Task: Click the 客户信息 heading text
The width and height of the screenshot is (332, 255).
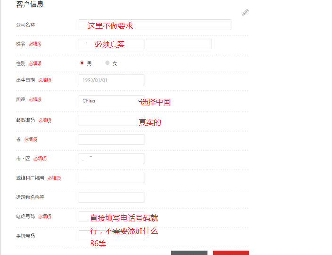Action: [30, 4]
